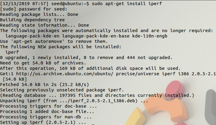216x125 pixels.
Task: Click the 'sudo apt-get install iperf' command text
Action: (127, 4)
